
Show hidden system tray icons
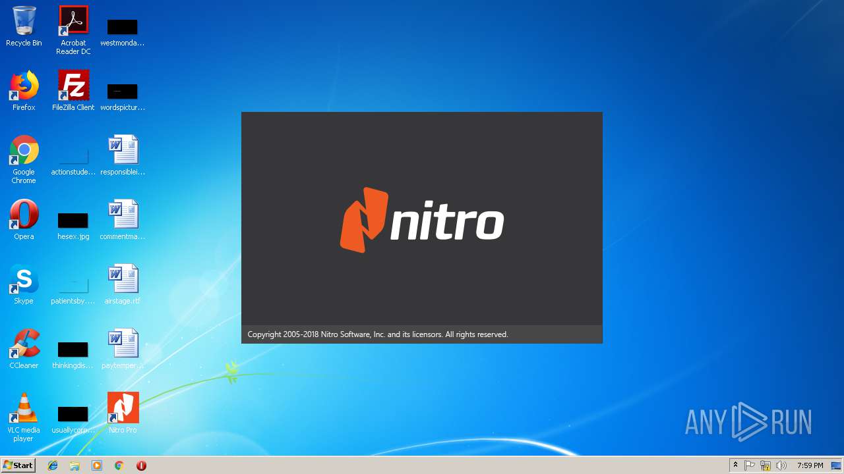(735, 465)
